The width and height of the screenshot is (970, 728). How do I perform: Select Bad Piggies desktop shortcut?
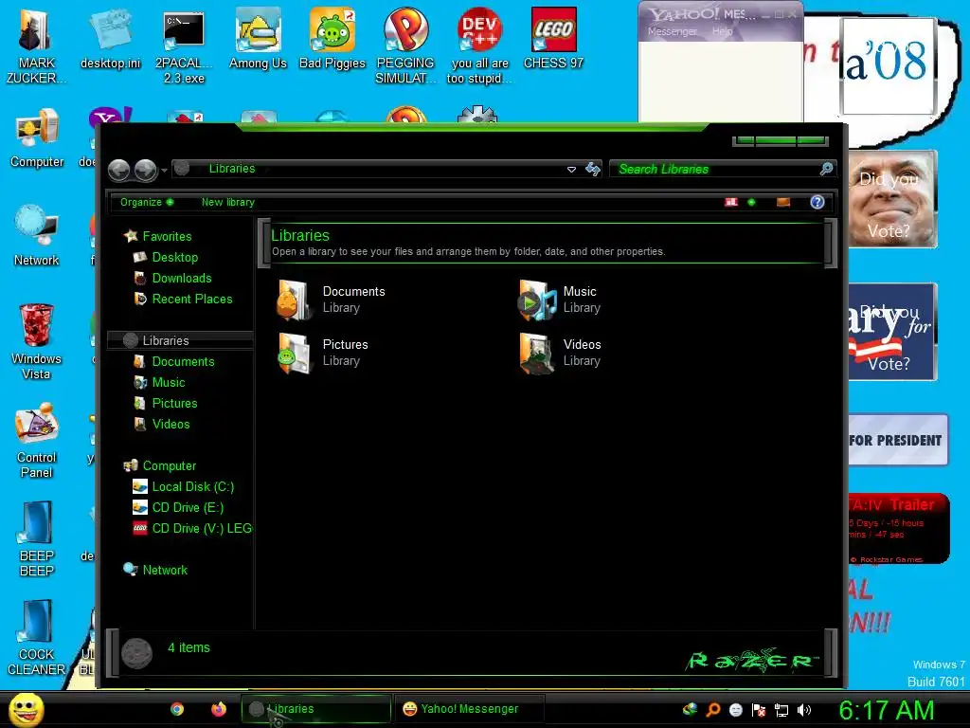coord(332,38)
